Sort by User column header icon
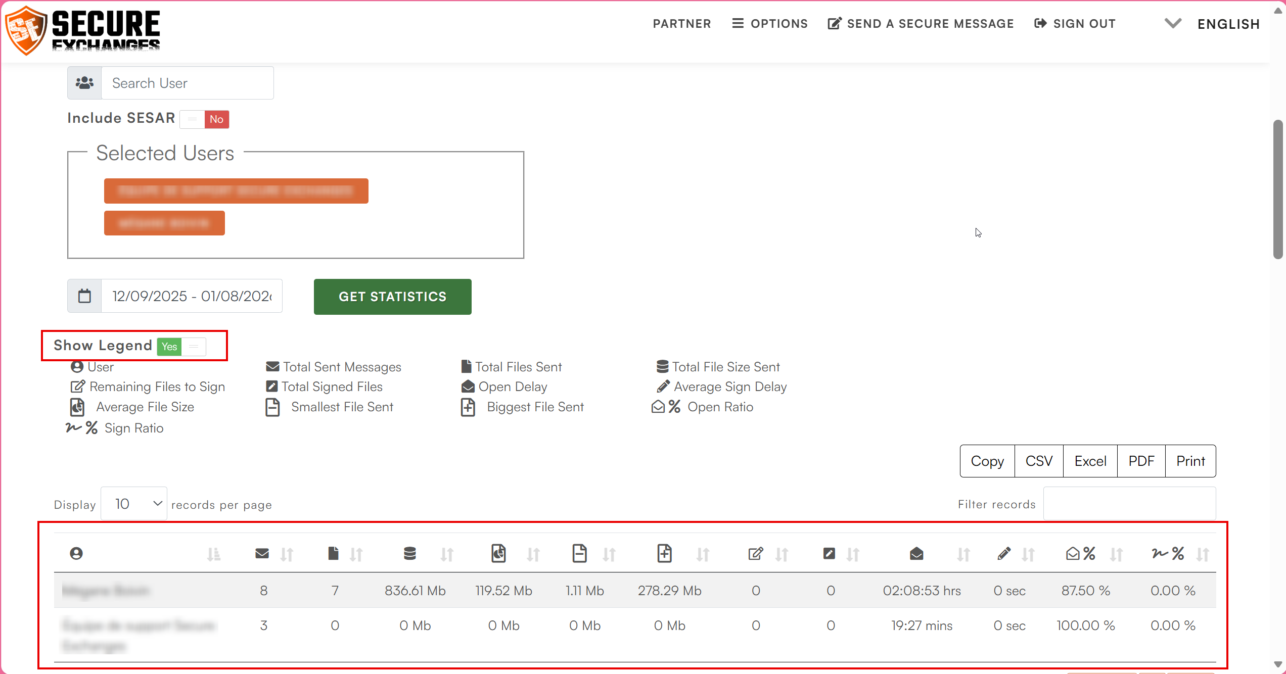Screen dimensions: 1286x674 coord(76,554)
